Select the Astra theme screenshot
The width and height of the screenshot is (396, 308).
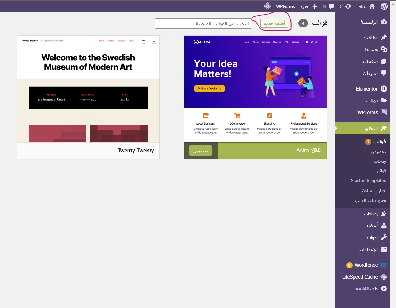(255, 89)
